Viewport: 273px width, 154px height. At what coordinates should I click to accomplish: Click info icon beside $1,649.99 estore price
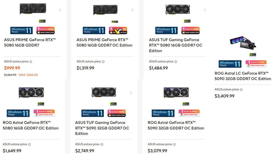29,145
